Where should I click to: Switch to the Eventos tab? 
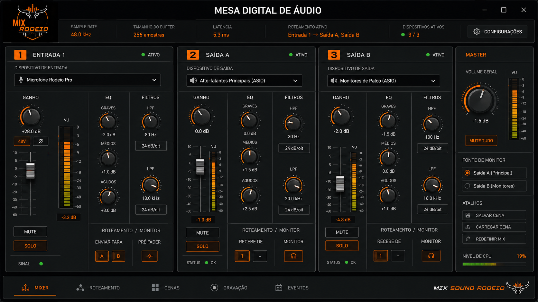(292, 288)
